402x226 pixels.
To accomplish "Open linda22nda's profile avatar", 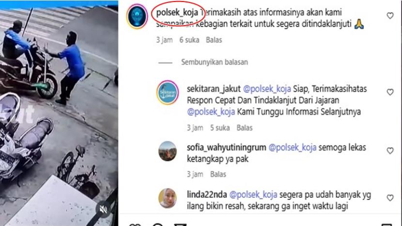I will tap(168, 198).
